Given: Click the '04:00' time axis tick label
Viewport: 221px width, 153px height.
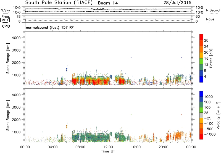Looking at the screenshot, I should (x=52, y=147).
